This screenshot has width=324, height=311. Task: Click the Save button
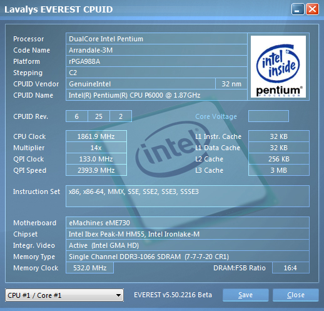245,295
